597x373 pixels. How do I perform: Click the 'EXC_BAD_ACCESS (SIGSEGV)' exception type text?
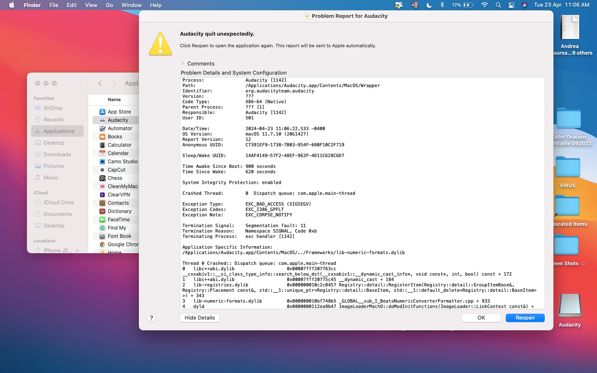278,204
